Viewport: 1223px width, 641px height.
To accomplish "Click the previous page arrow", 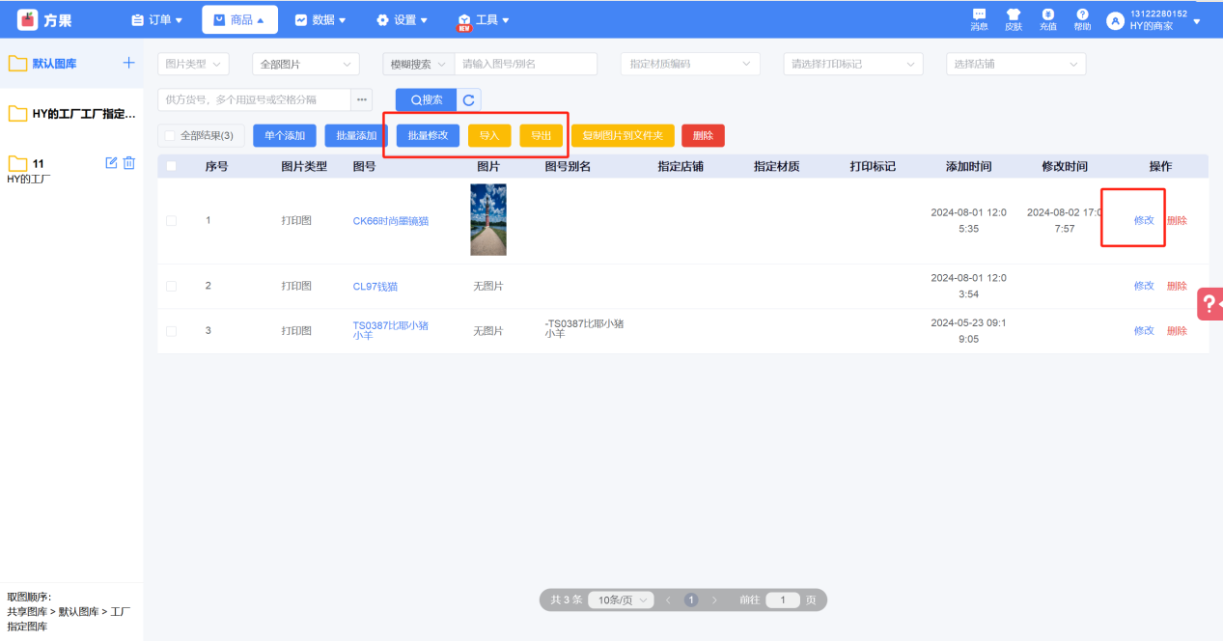I will coord(668,599).
